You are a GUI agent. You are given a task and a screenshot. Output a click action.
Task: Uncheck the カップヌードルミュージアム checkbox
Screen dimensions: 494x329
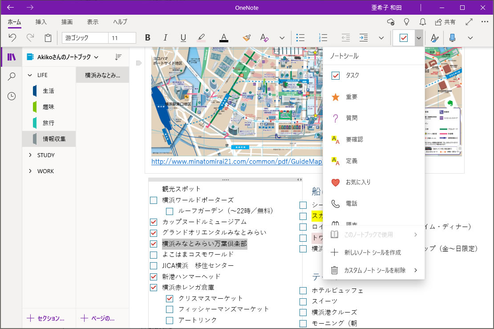[x=154, y=222]
